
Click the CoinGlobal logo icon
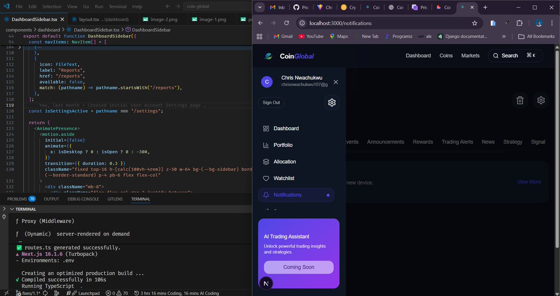tap(268, 56)
